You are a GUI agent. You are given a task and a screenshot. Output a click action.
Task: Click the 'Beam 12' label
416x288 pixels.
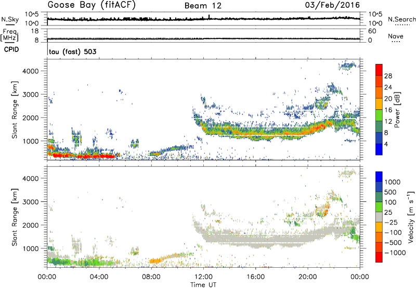[203, 6]
